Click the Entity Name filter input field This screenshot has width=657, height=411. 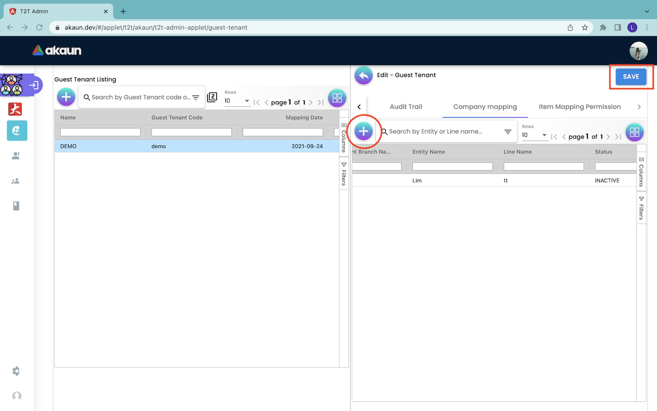pos(452,167)
